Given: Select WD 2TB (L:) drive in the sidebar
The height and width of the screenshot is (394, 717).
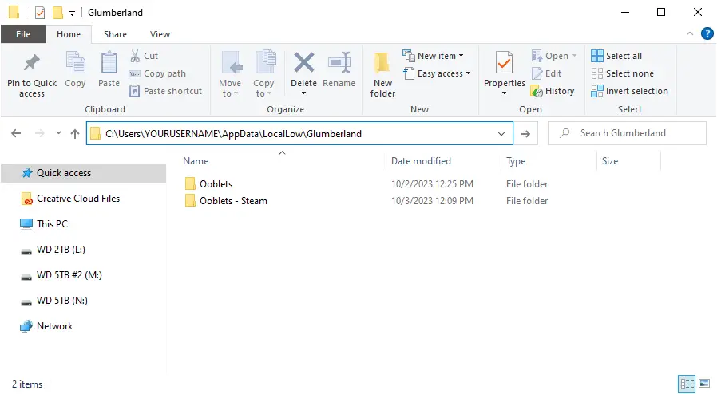Looking at the screenshot, I should (x=61, y=250).
